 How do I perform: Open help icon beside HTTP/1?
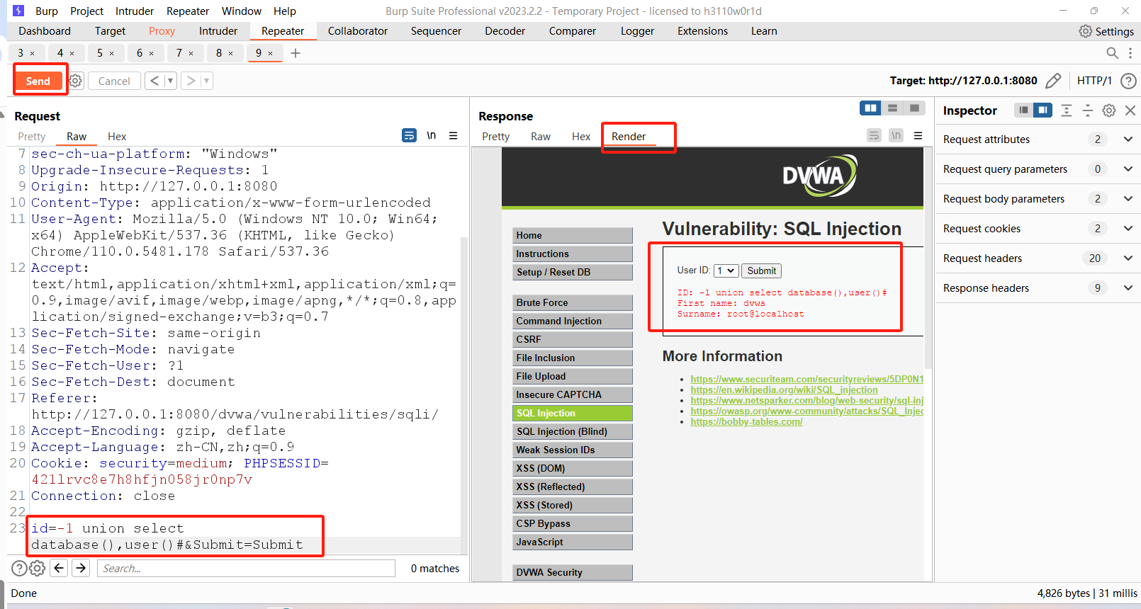(x=1128, y=81)
